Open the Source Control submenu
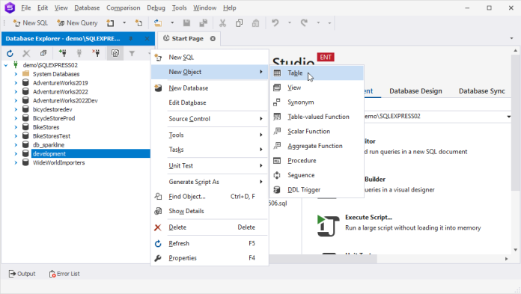 [210, 119]
